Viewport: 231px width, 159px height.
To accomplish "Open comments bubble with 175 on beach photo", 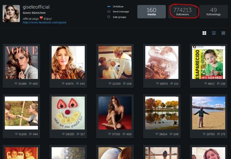I will pos(218,134).
